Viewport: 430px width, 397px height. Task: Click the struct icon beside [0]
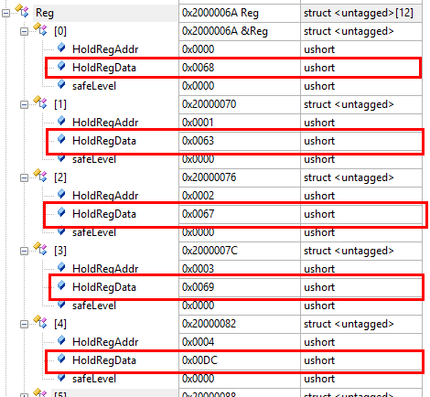click(40, 29)
